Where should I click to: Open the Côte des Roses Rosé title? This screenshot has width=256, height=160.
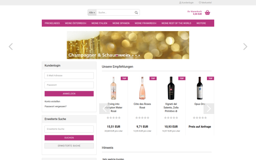click(x=142, y=106)
